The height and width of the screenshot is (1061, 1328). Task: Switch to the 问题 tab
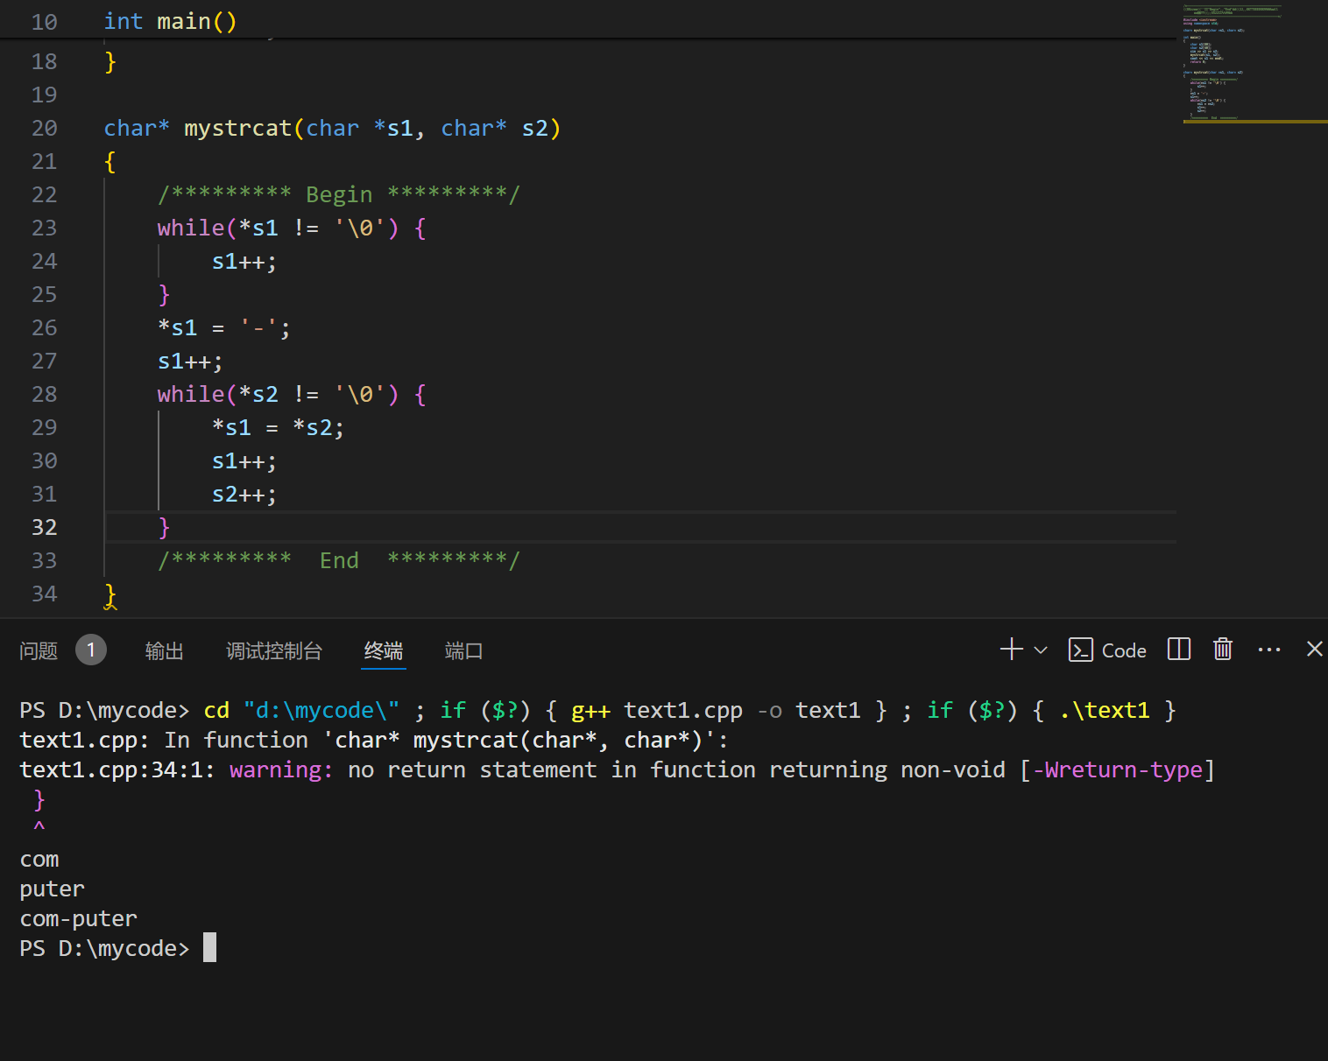tap(39, 650)
